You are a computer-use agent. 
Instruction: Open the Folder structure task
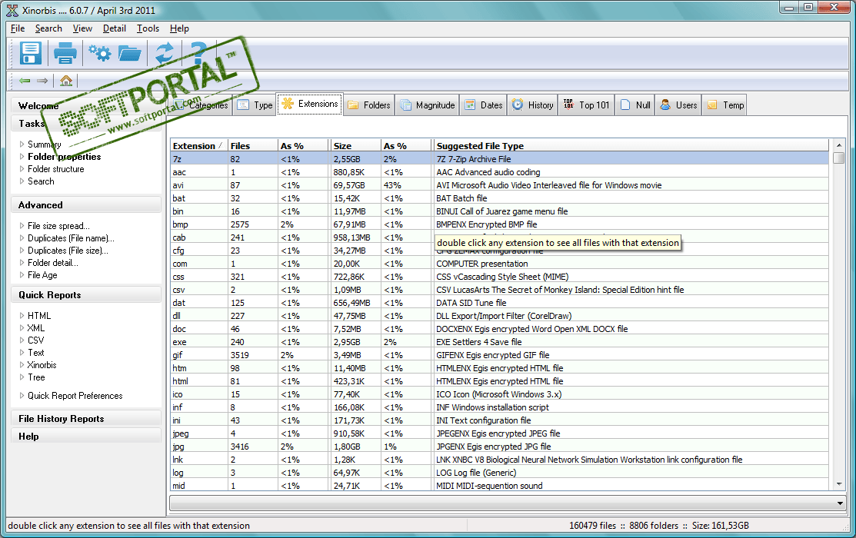click(x=55, y=169)
